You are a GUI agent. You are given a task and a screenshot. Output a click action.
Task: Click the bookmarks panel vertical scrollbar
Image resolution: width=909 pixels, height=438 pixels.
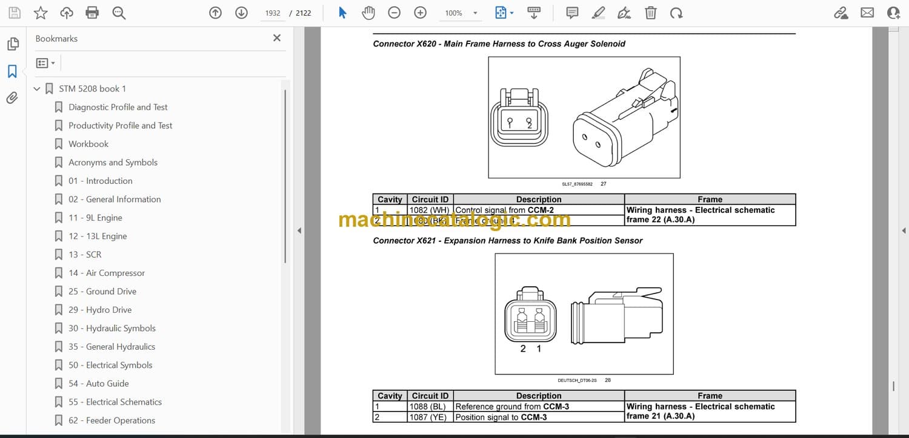tap(285, 175)
